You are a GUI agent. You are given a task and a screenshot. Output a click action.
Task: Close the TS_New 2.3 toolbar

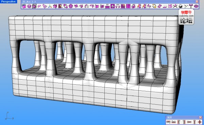(x=197, y=2)
